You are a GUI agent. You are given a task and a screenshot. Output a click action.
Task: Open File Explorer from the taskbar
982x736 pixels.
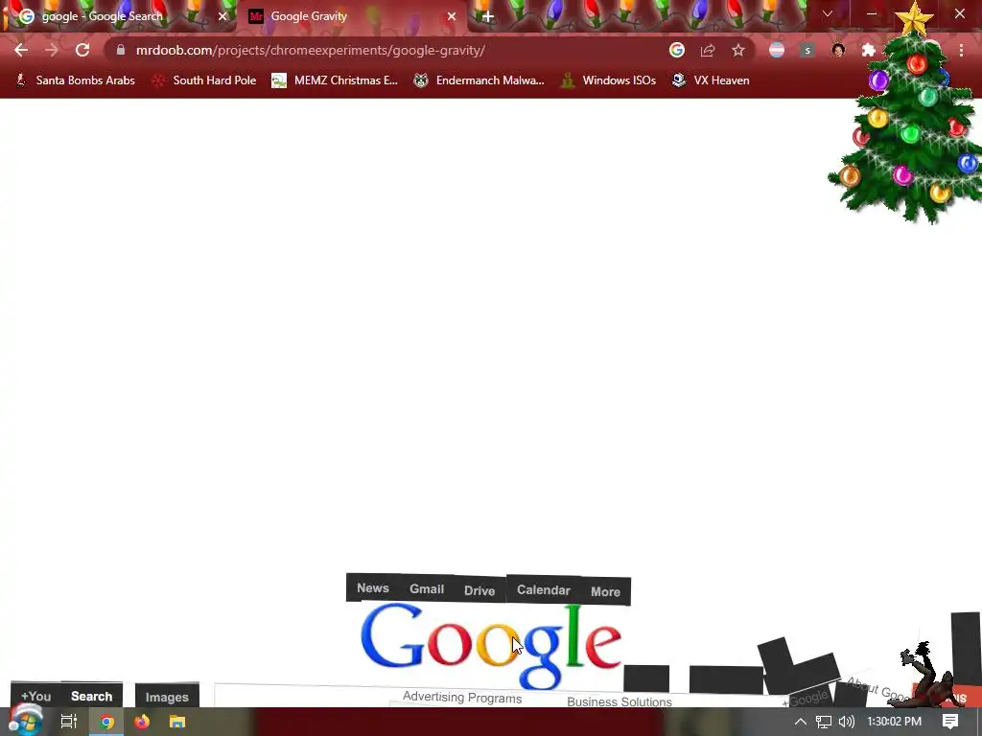pos(177,722)
